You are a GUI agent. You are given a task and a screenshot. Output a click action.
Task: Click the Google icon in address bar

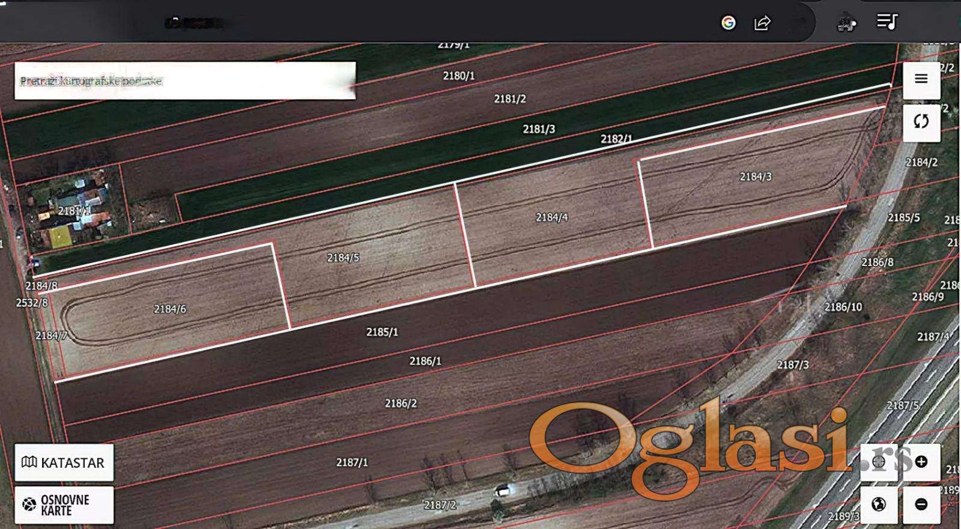tap(729, 23)
